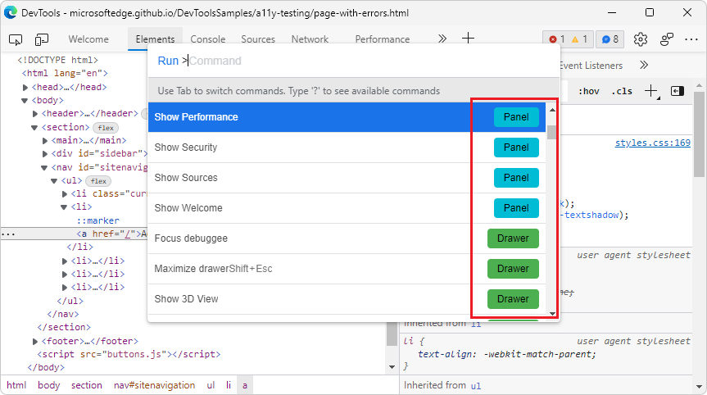Collapse the nav sitenavigation element
The width and height of the screenshot is (707, 395).
click(x=44, y=168)
